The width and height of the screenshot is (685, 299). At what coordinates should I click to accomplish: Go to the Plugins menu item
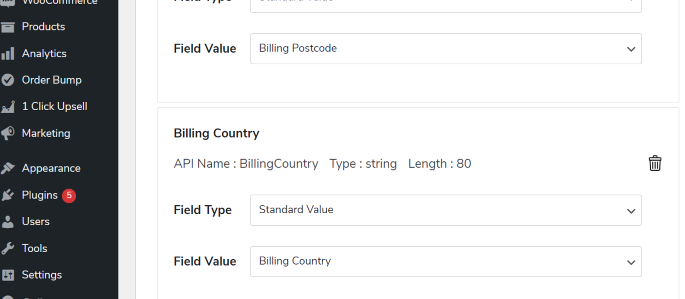click(39, 195)
